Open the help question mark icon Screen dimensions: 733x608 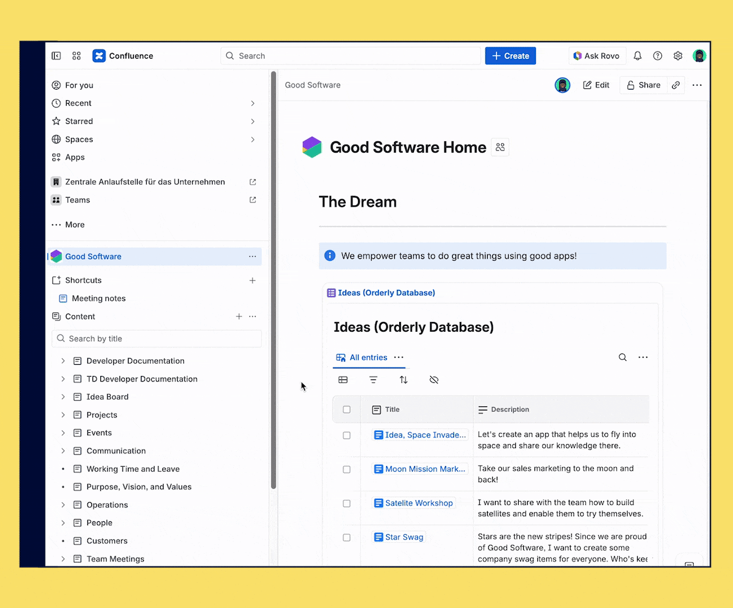click(x=657, y=56)
